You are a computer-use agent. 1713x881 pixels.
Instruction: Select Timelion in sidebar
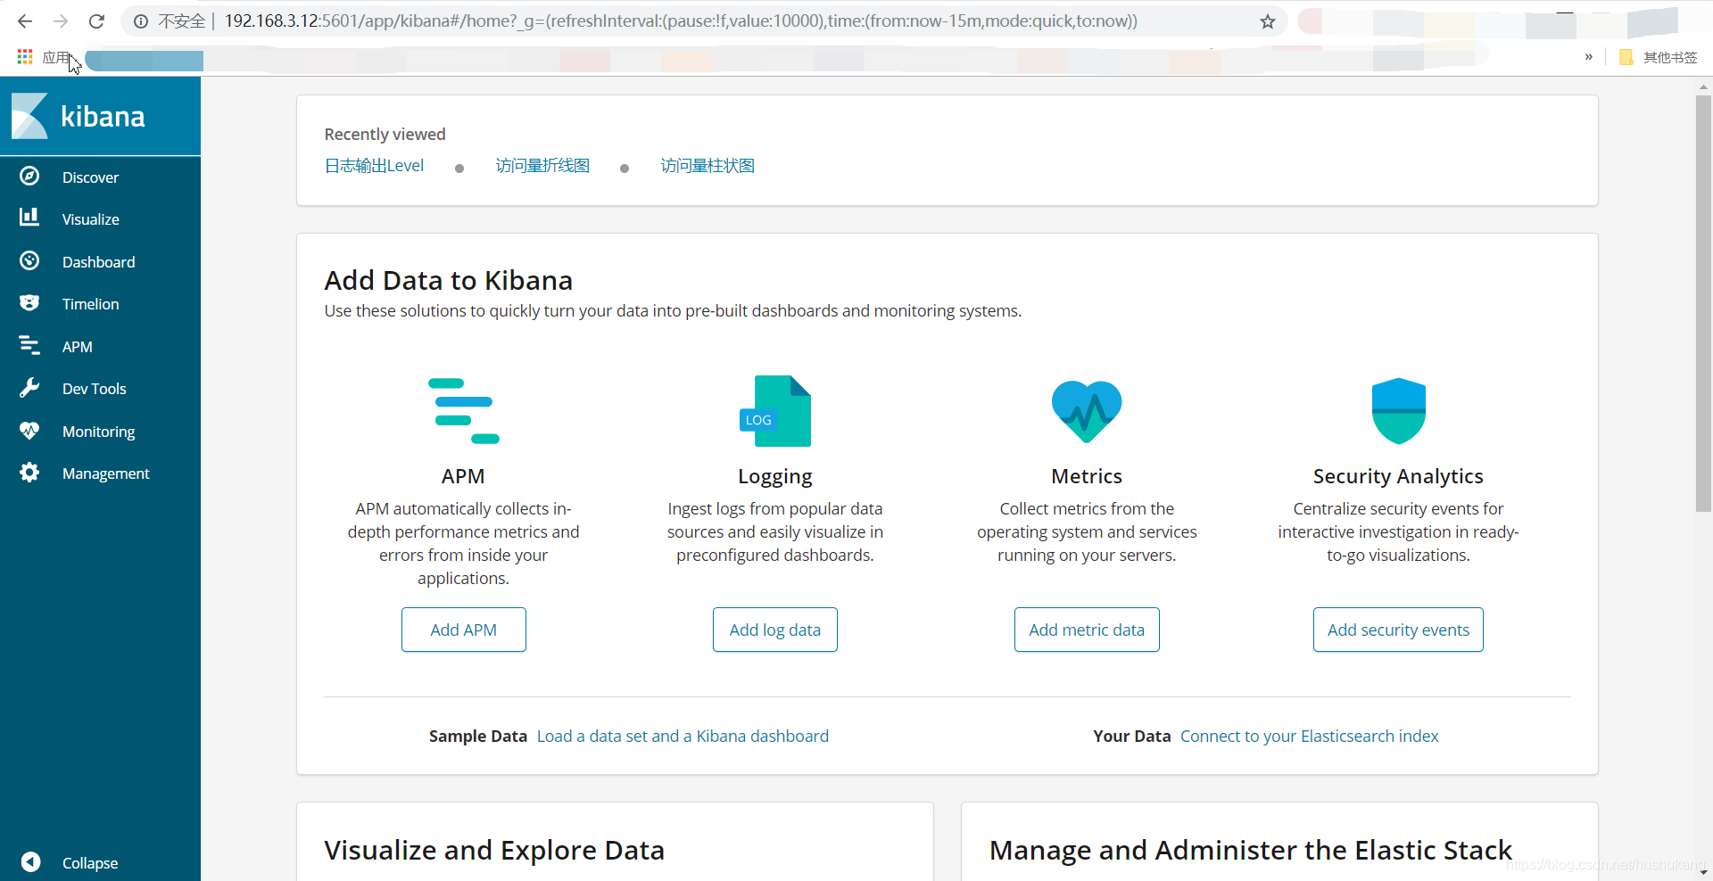90,304
